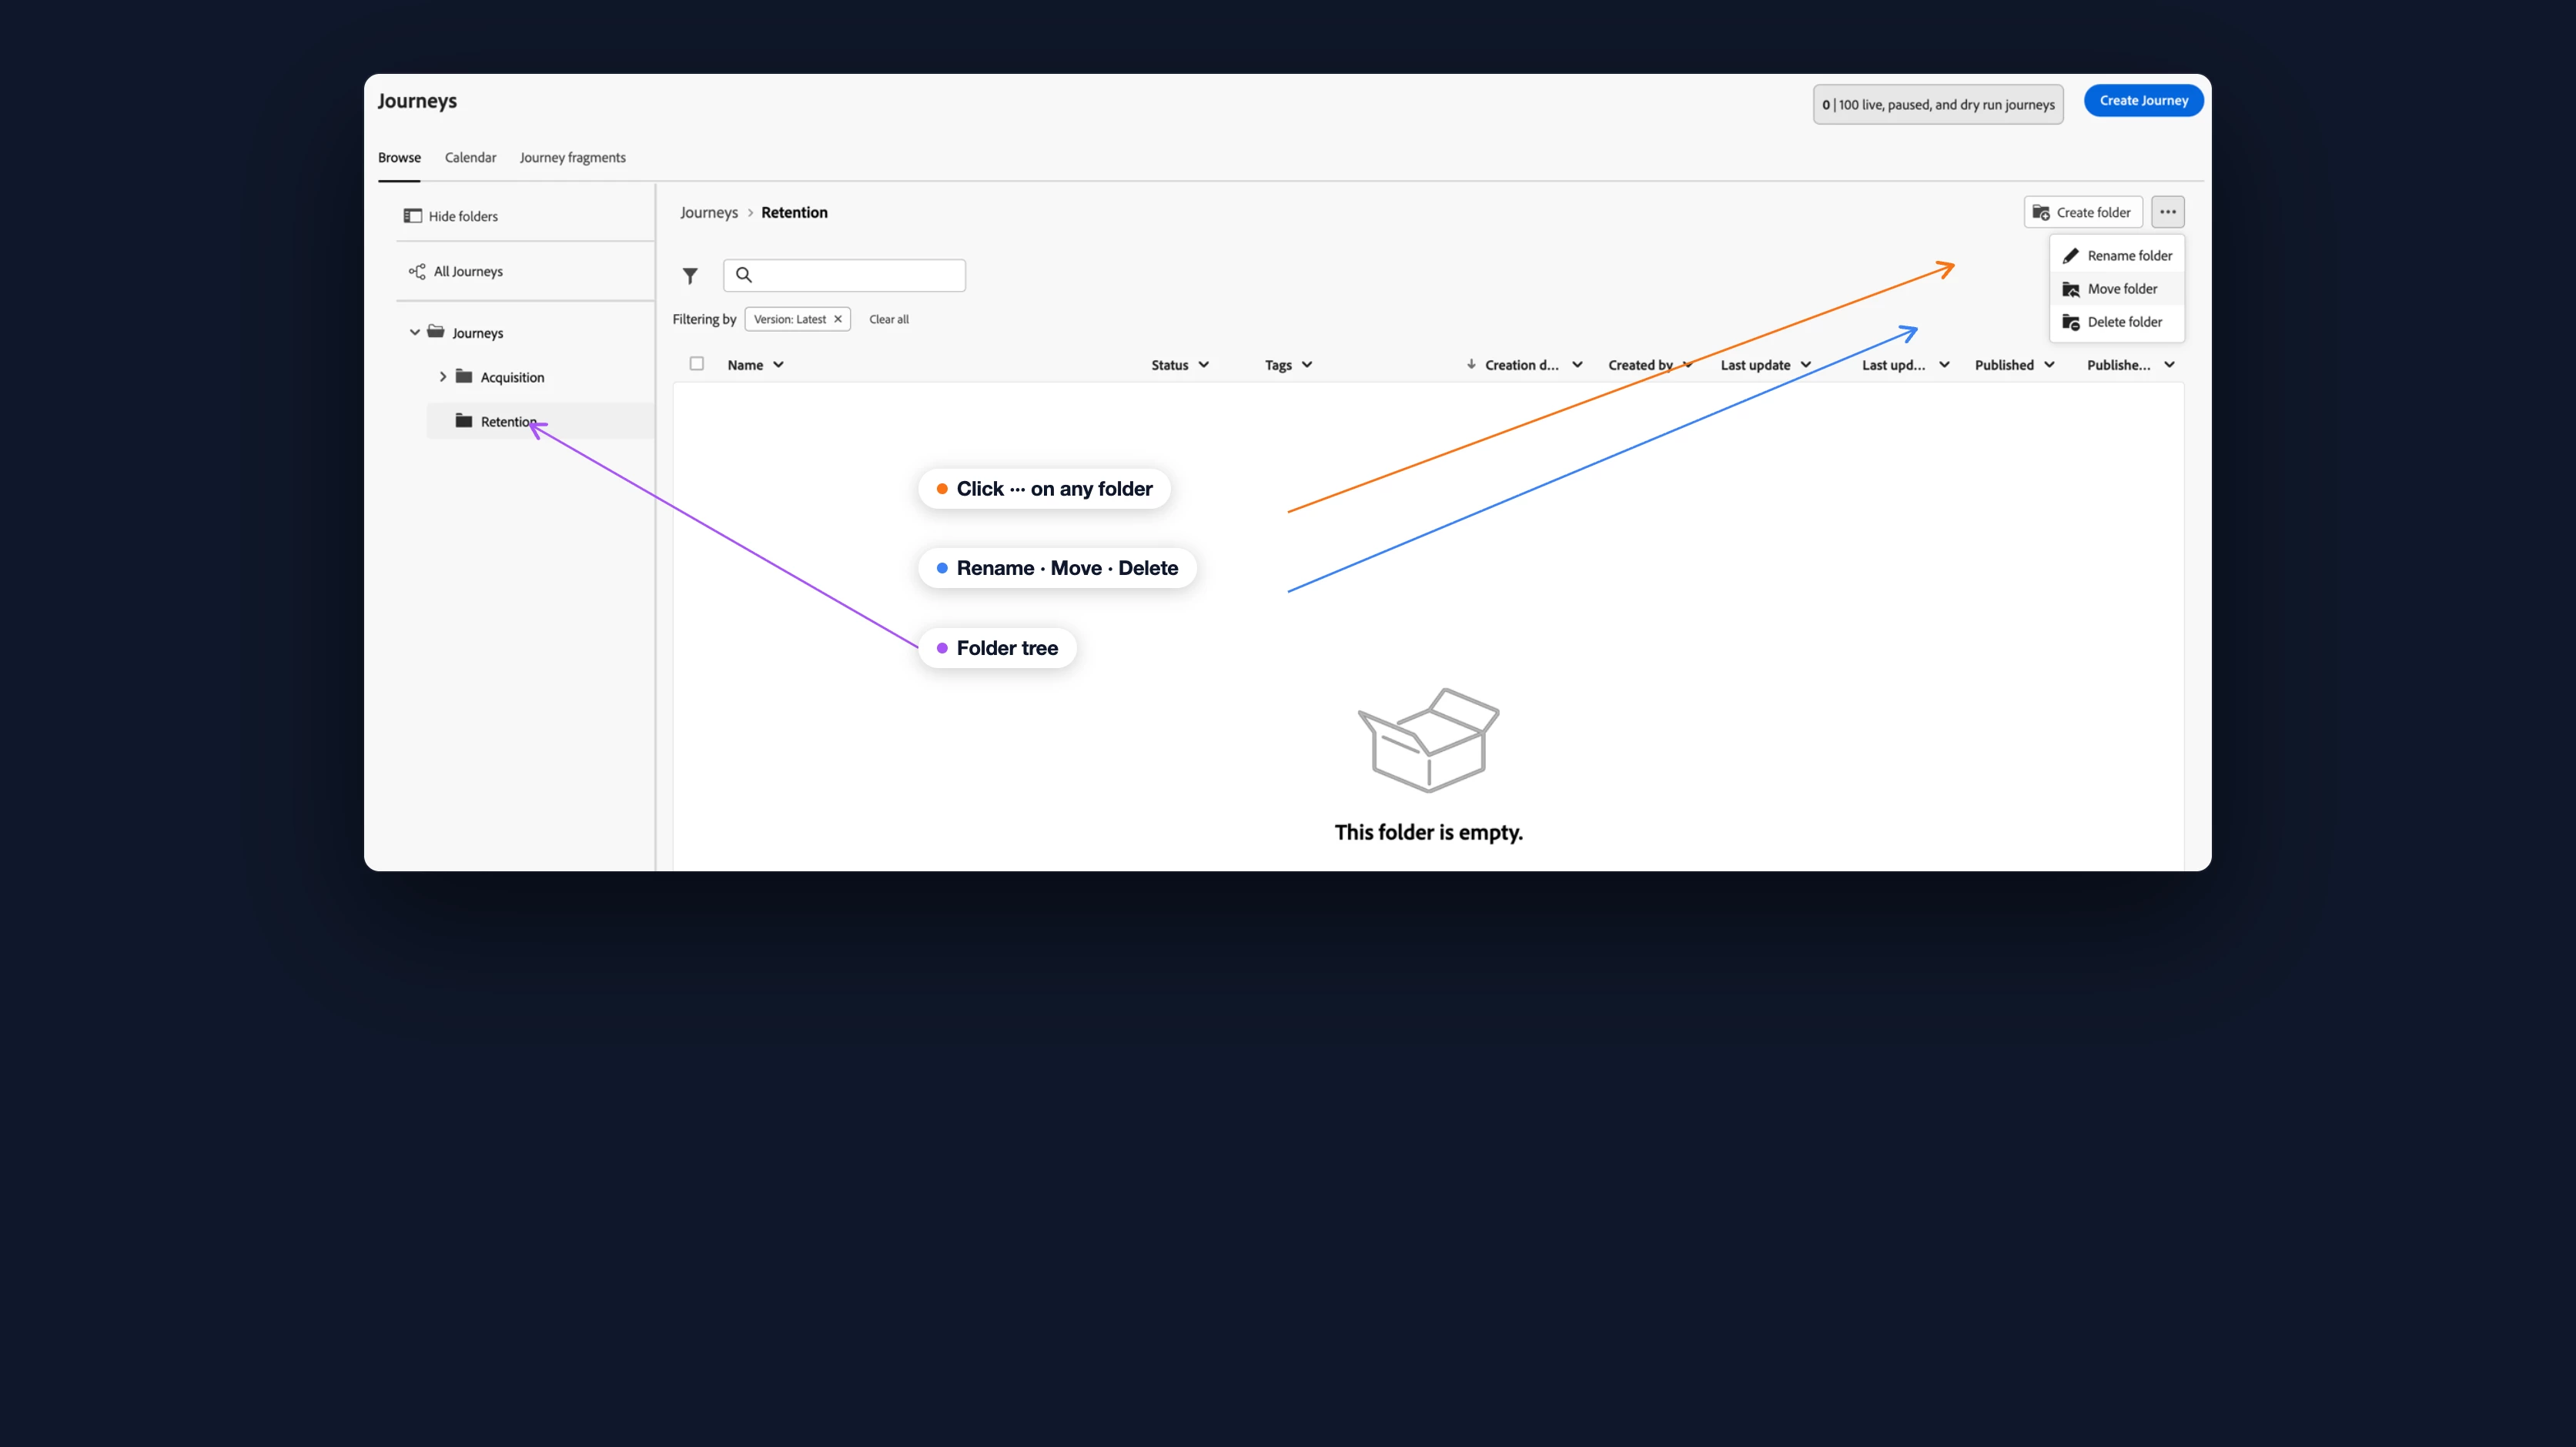Open the truncated Publishe… column dropdown
The width and height of the screenshot is (2576, 1447).
(x=2169, y=365)
